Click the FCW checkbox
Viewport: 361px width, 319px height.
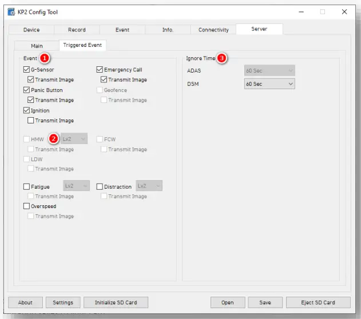[x=100, y=139]
